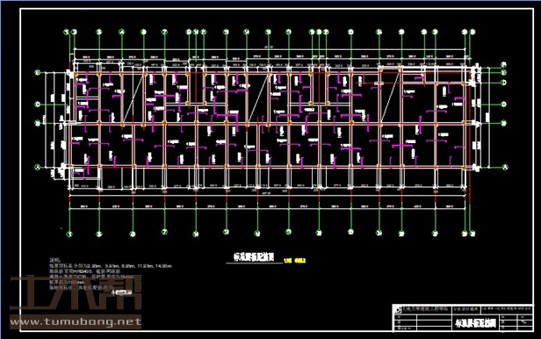This screenshot has height=339, width=541.
Task: Open the www.tumubang.net watermark link
Action: click(76, 322)
